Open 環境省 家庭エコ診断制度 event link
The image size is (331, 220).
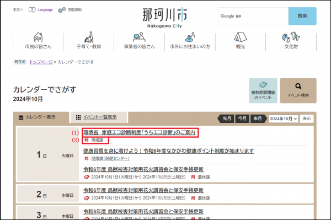[x=140, y=132]
